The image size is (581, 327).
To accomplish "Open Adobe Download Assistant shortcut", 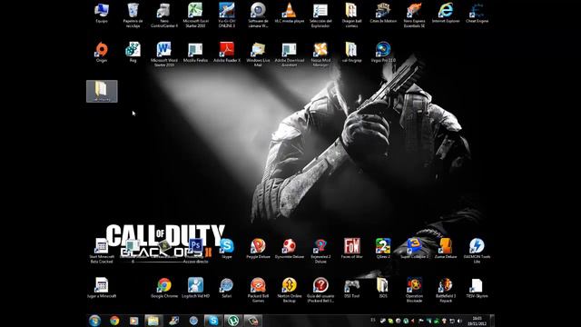I will pos(289,54).
